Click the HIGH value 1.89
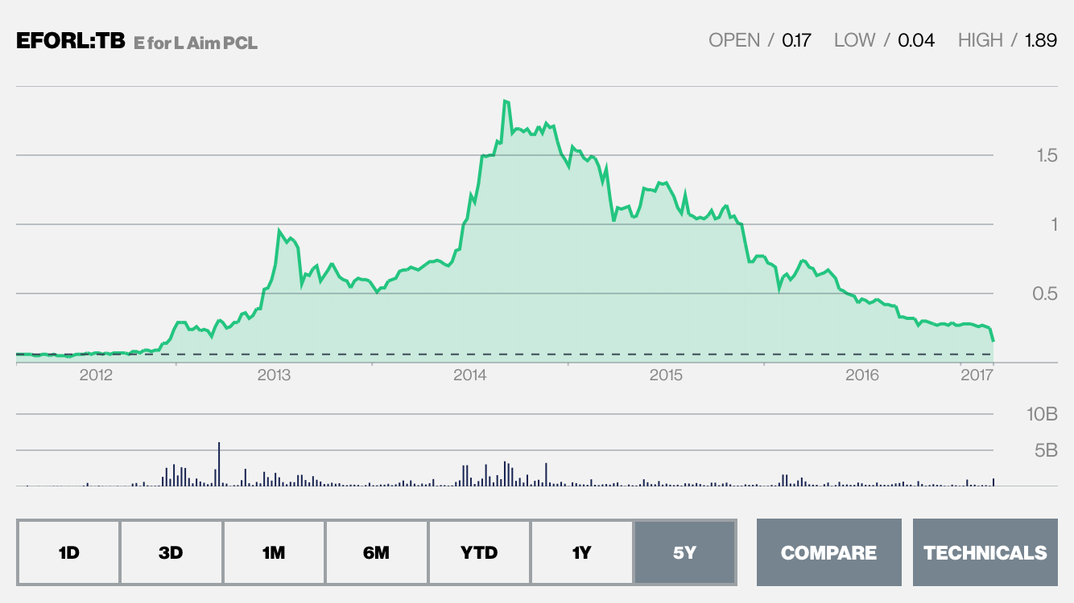Image resolution: width=1074 pixels, height=603 pixels. pyautogui.click(x=1040, y=40)
